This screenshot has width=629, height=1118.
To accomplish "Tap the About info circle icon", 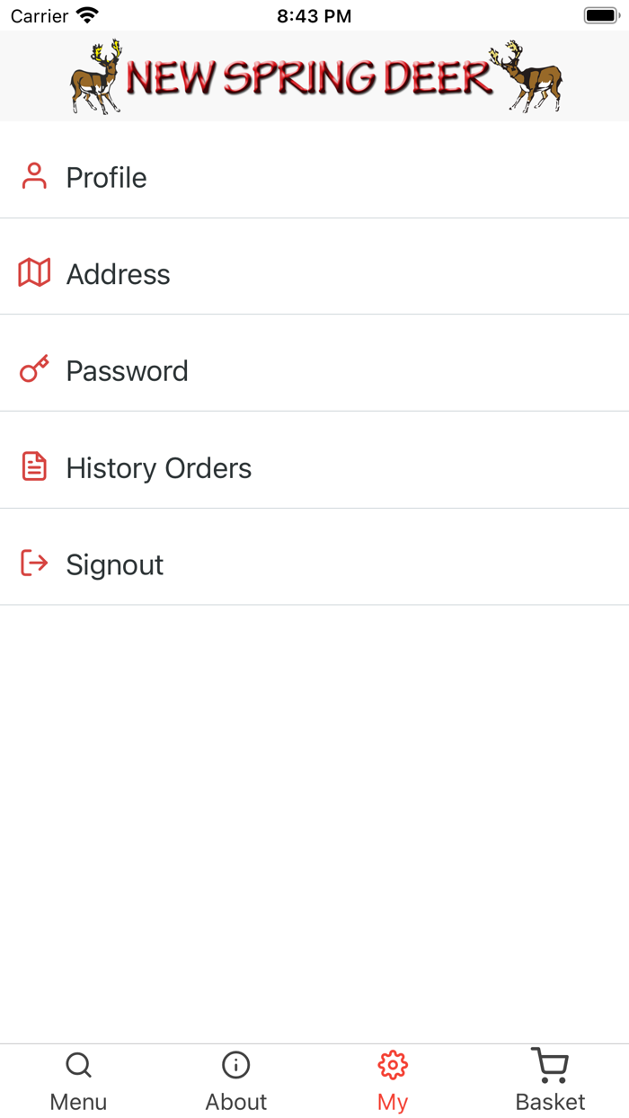I will click(235, 1066).
